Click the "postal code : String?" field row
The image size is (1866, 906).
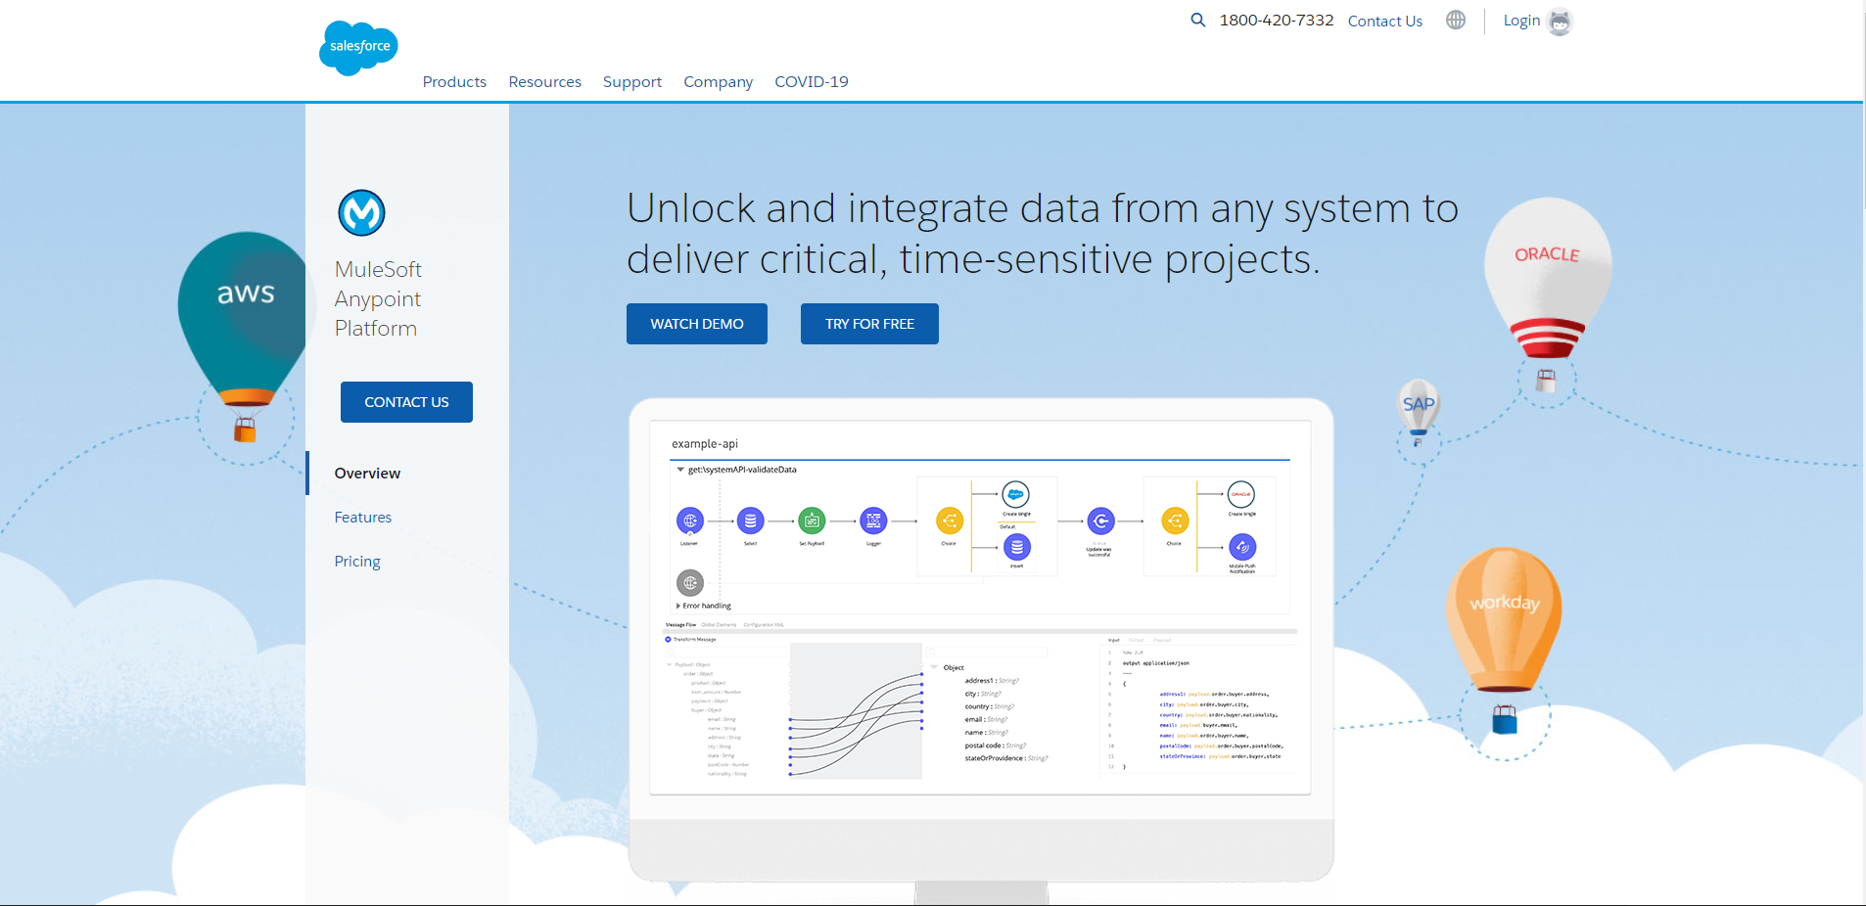(x=996, y=746)
